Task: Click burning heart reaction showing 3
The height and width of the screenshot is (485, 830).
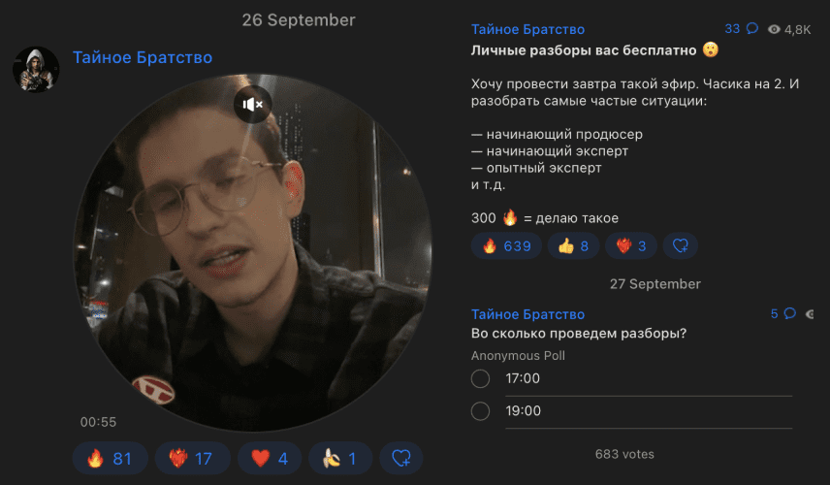Action: 631,245
